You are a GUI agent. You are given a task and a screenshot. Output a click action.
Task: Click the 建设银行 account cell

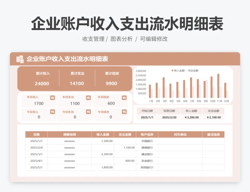pos(147,154)
